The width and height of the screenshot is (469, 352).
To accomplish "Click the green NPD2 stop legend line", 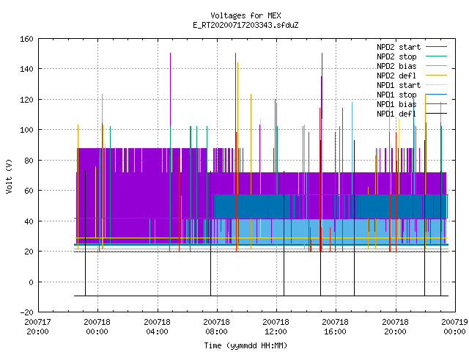I will [x=436, y=56].
